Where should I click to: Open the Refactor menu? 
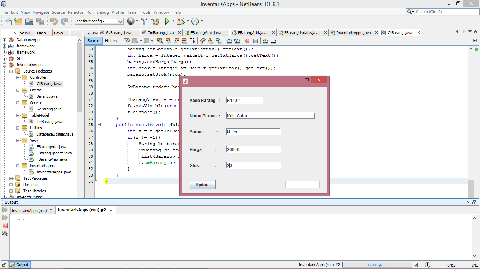(x=76, y=12)
